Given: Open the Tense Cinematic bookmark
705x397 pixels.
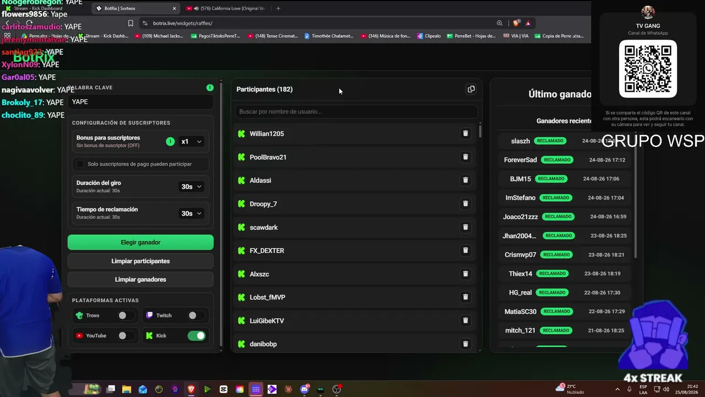Looking at the screenshot, I should [273, 36].
